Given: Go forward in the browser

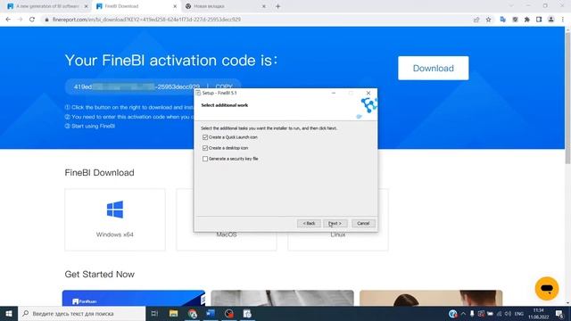Looking at the screenshot, I should 20,20.
